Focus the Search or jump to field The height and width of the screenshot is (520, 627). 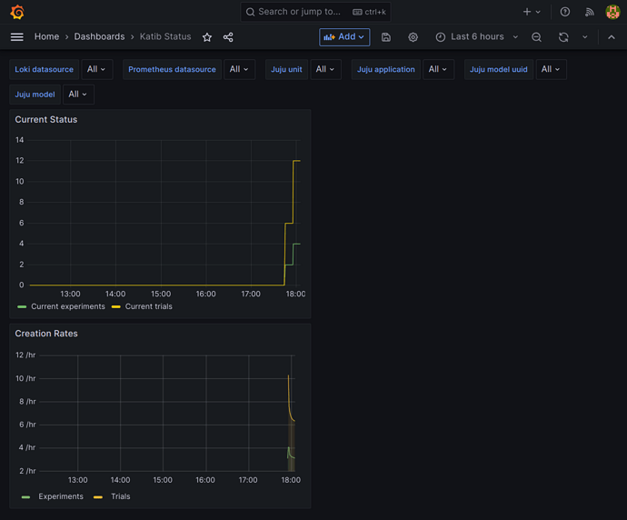click(x=315, y=12)
